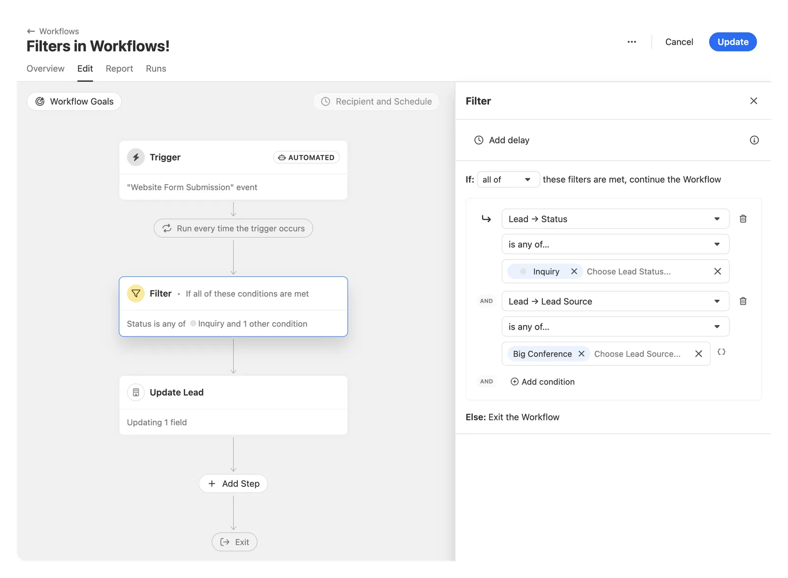Close the Filter panel

[x=754, y=101]
